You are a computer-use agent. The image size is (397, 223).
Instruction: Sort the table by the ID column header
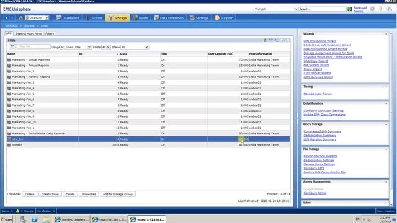[x=99, y=54]
